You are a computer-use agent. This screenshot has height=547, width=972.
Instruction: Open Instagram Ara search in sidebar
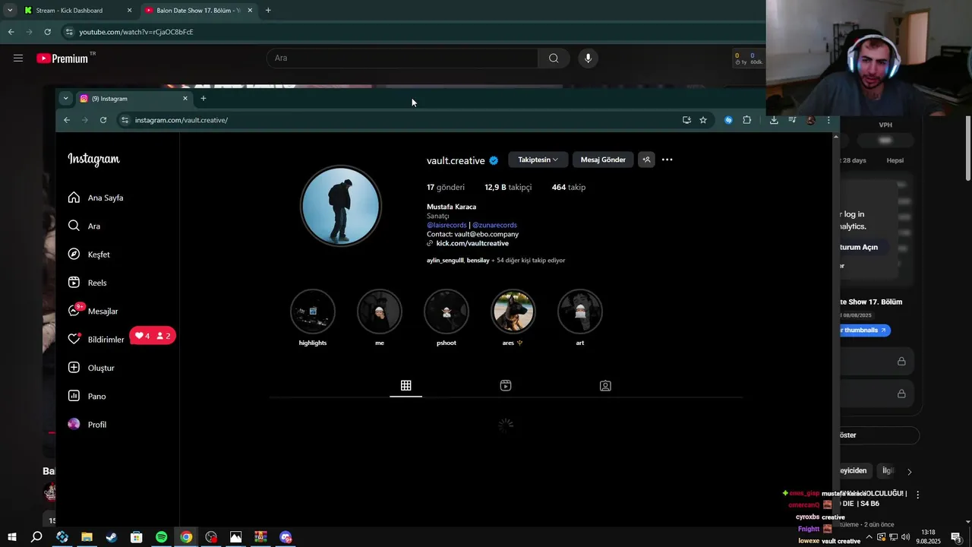pos(74,226)
